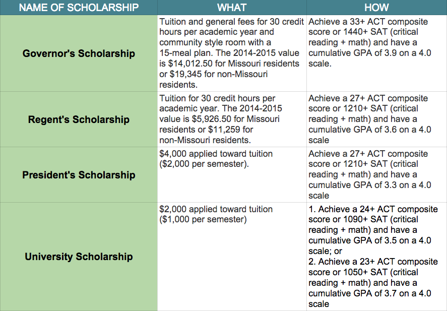Image resolution: width=447 pixels, height=311 pixels.
Task: Click the Regent's Scholarship cell
Action: tap(79, 119)
